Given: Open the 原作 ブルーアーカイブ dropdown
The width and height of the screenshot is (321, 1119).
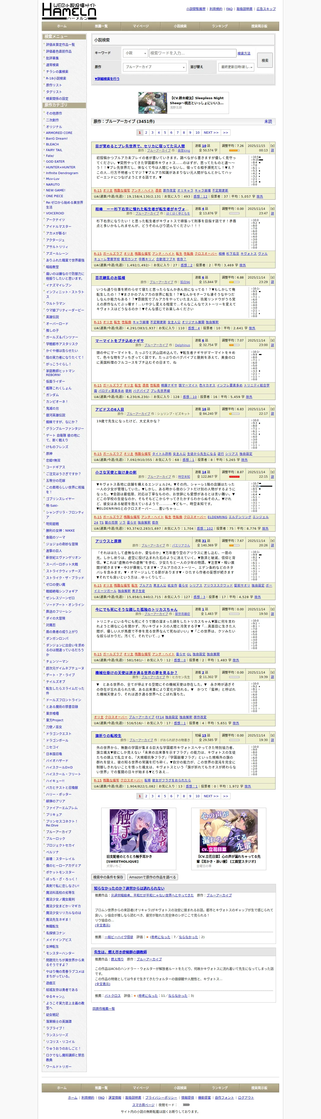Looking at the screenshot, I should click(154, 67).
